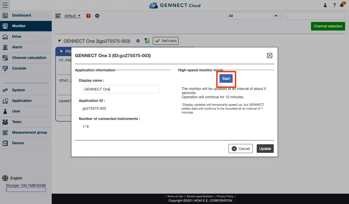349x204 pixels.
Task: Click the signal strength antenna icon
Action: [x=147, y=41]
